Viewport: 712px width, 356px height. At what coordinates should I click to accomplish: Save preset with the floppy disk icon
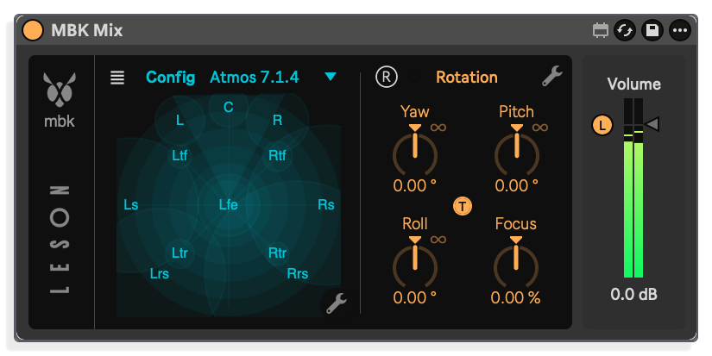coord(652,30)
